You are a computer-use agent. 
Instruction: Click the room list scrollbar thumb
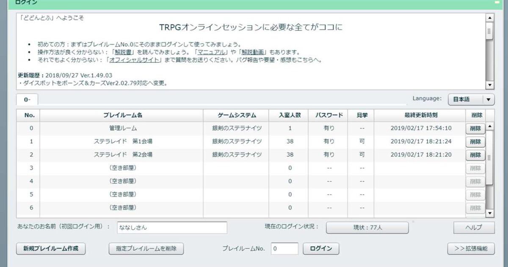tap(490, 158)
